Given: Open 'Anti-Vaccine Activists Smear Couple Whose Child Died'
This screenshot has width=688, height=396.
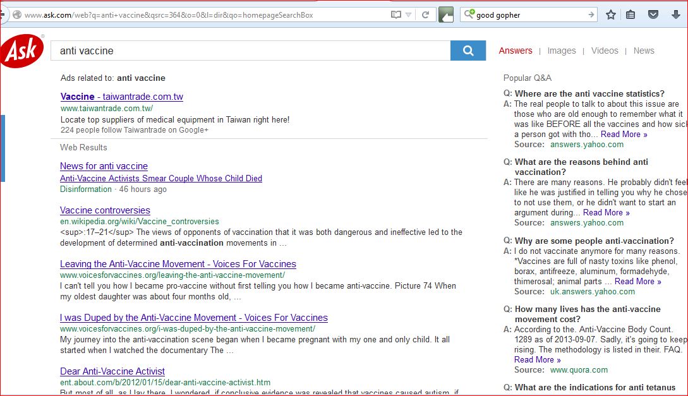Looking at the screenshot, I should 161,179.
